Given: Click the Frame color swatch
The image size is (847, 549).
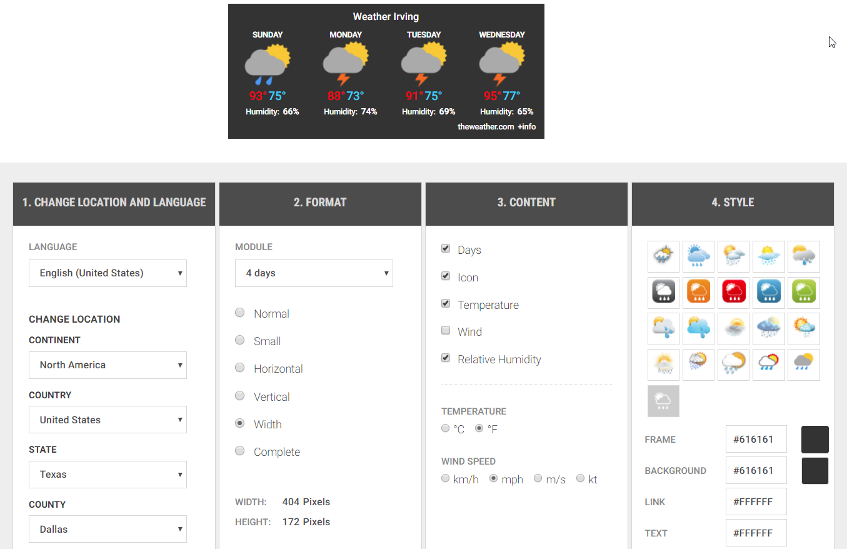Looking at the screenshot, I should [x=815, y=440].
